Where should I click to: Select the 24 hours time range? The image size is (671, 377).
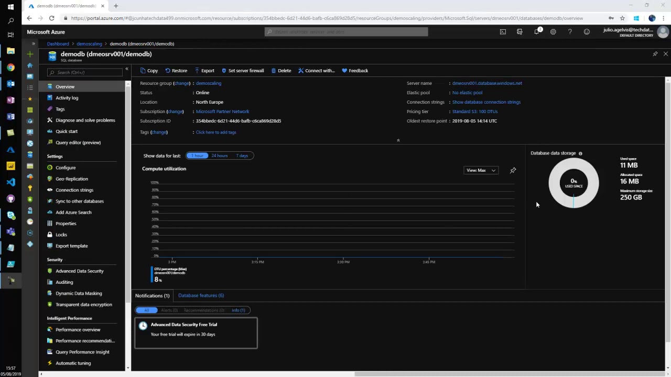coord(220,156)
